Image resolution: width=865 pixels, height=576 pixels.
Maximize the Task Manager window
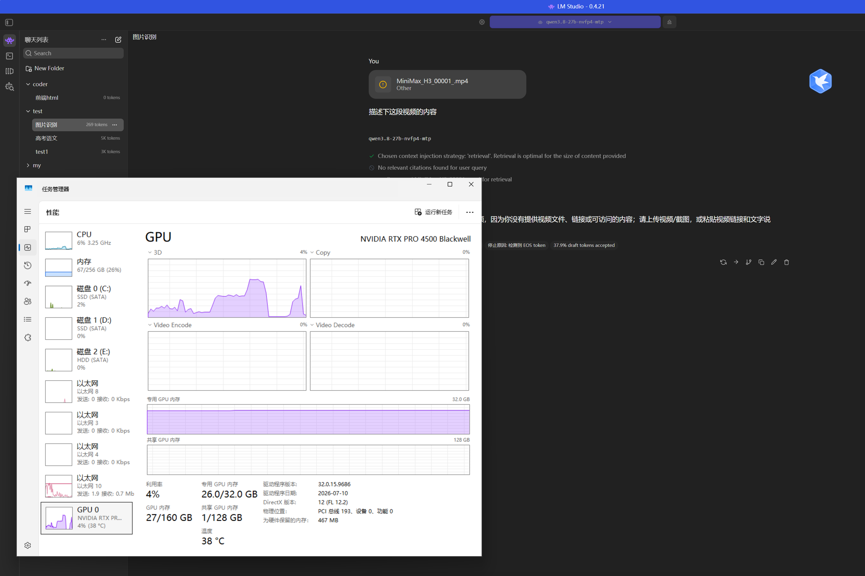[450, 184]
